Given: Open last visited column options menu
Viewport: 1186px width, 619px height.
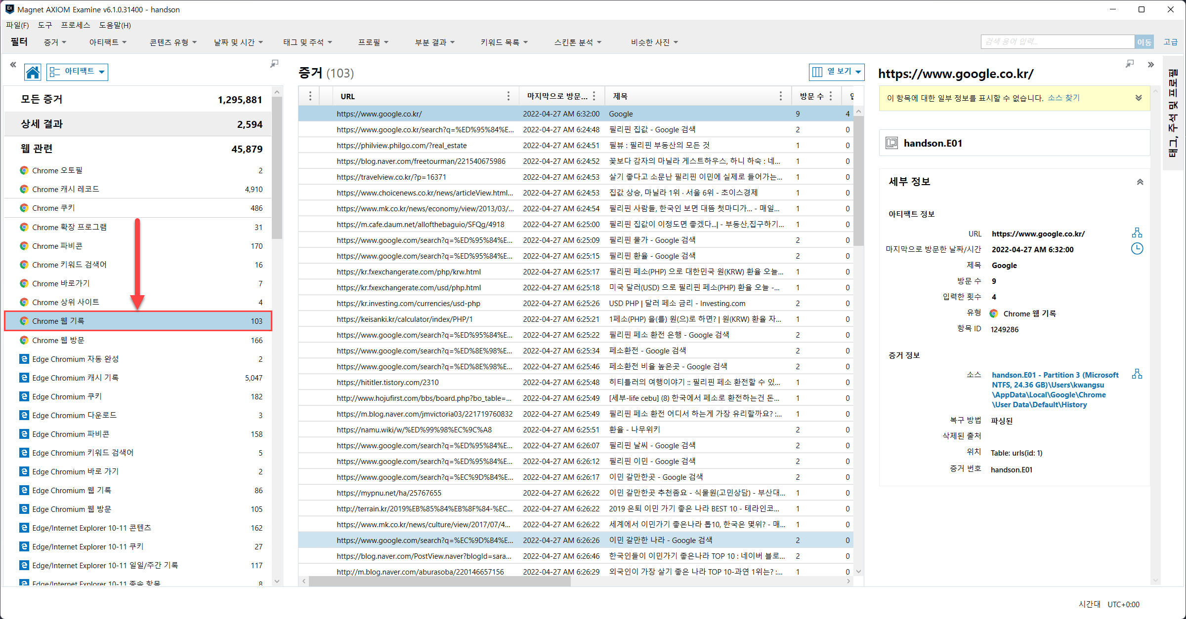Looking at the screenshot, I should (x=594, y=96).
